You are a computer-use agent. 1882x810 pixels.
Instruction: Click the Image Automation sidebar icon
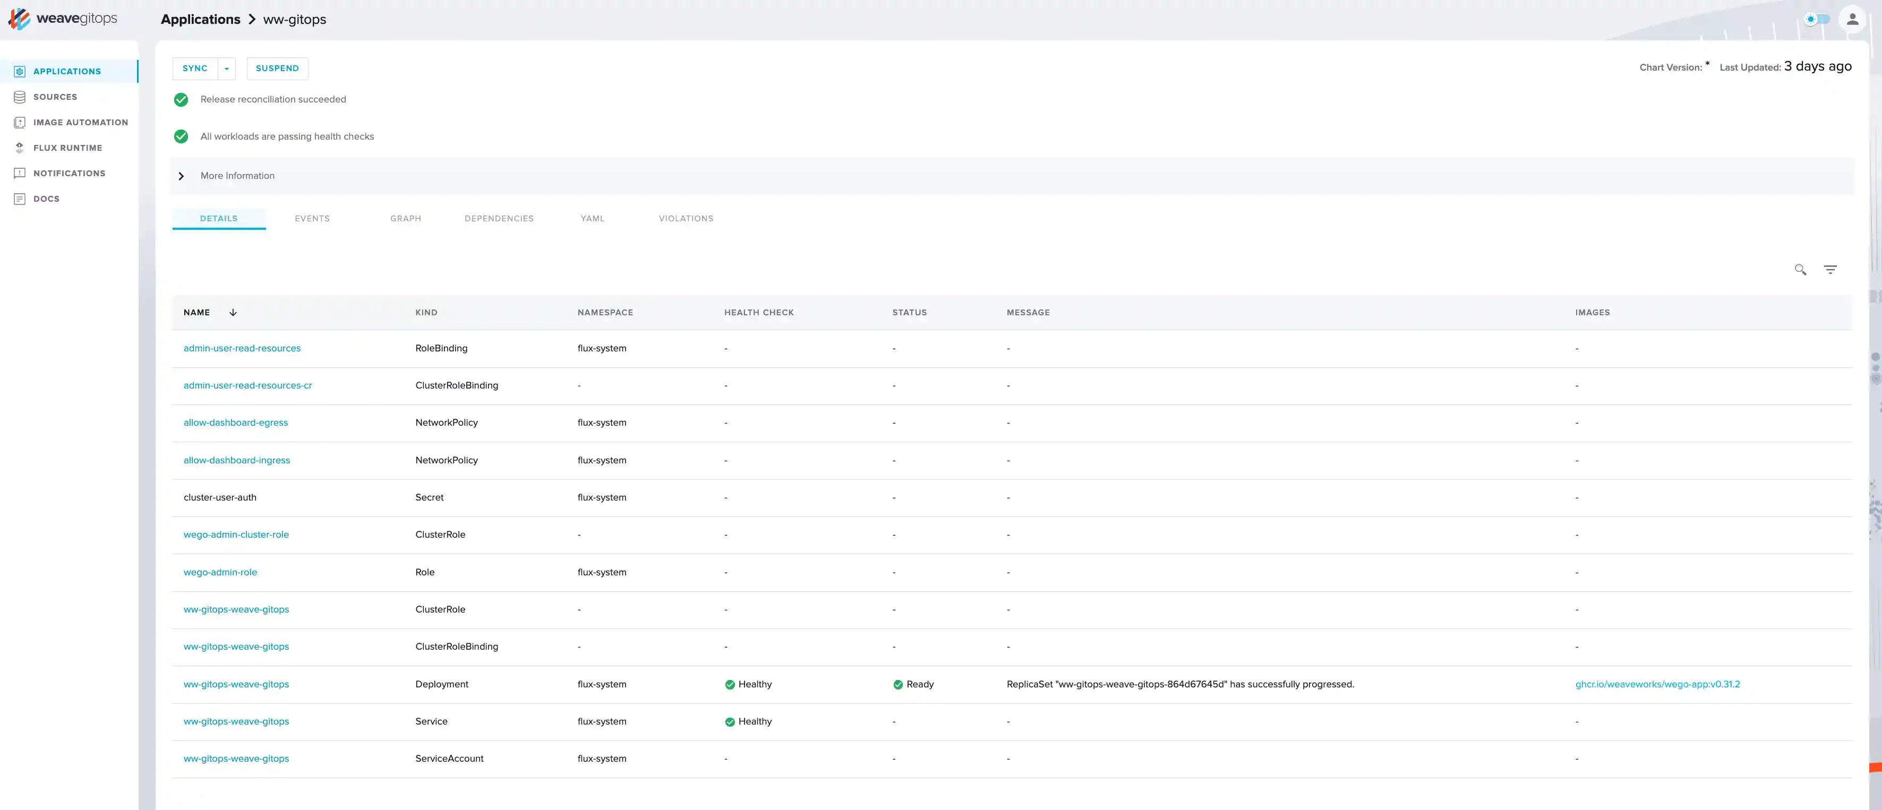pyautogui.click(x=20, y=123)
